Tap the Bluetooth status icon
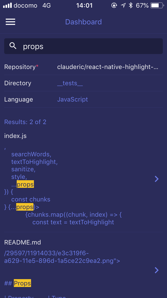 coord(131,5)
